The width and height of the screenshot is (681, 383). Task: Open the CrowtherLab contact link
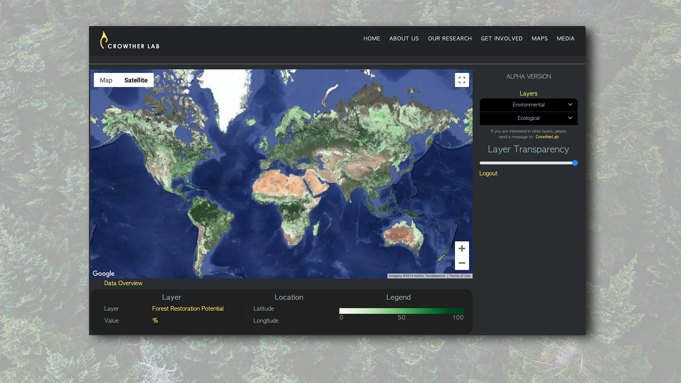tap(547, 137)
